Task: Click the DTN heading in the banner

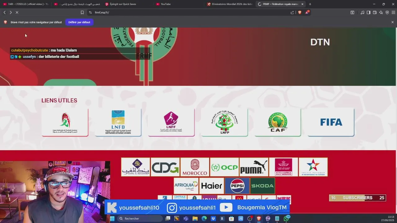Action: pyautogui.click(x=320, y=42)
